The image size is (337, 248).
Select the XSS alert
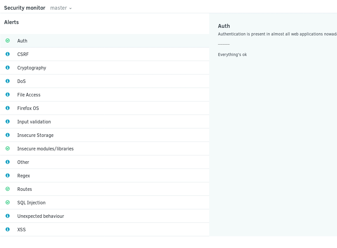(x=105, y=230)
